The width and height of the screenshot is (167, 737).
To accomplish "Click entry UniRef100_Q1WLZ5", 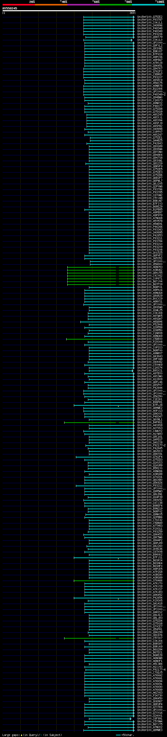I will coord(150,310).
